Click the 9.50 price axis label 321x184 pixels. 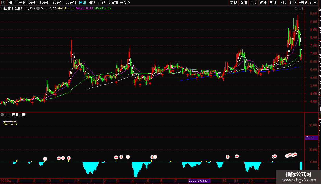pyautogui.click(x=313, y=14)
